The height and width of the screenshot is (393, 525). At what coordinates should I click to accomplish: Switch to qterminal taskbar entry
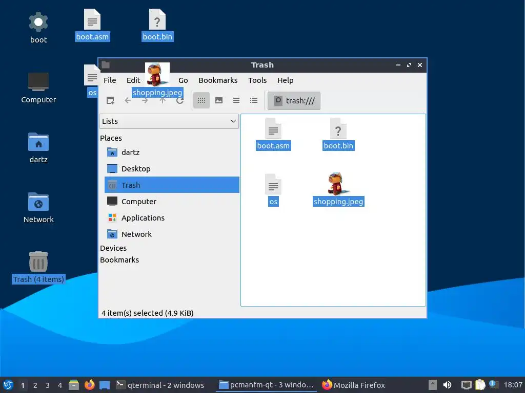(x=160, y=385)
